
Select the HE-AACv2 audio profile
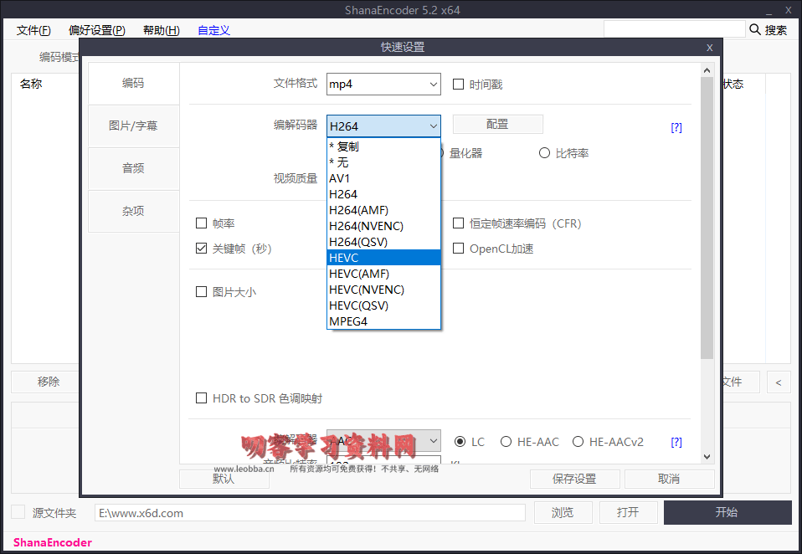click(x=578, y=441)
